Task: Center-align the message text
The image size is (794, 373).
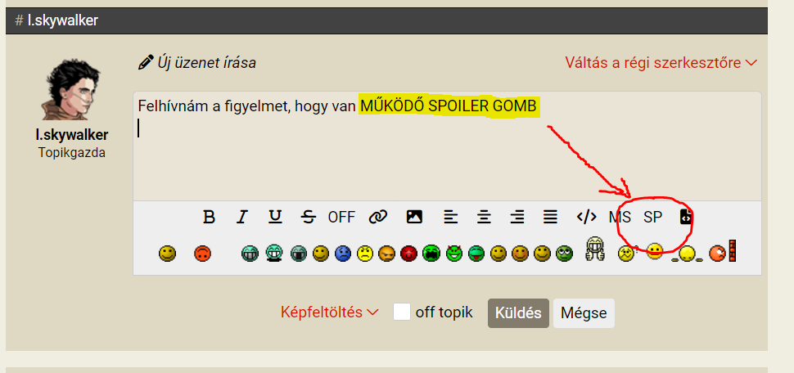Action: pos(484,217)
